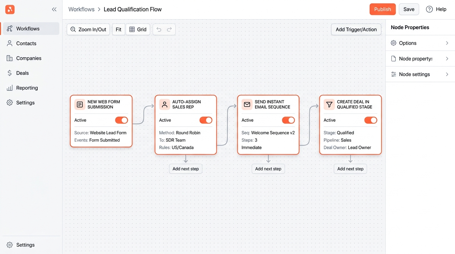
Task: Click the redo arrow in toolbar
Action: (169, 29)
